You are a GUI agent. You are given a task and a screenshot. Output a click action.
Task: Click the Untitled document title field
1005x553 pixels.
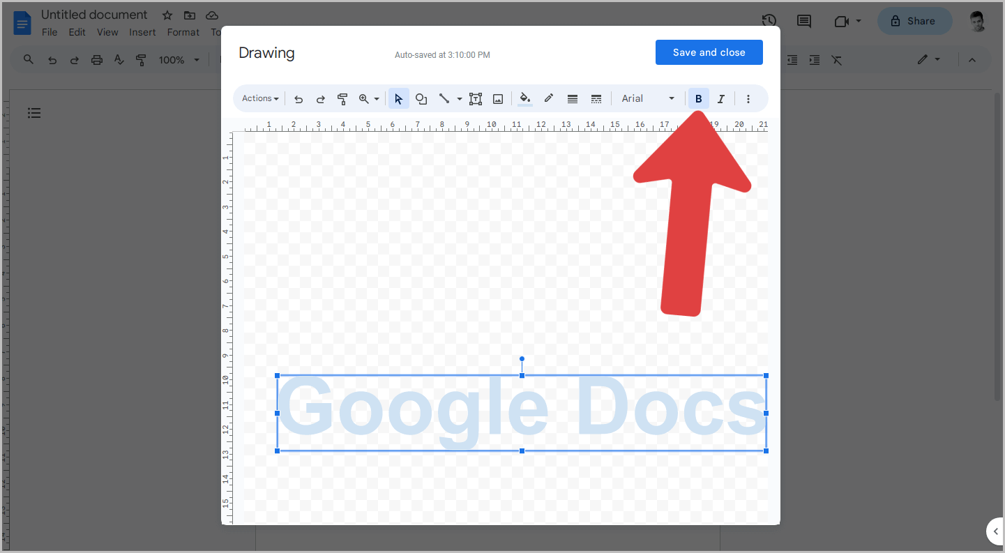(x=94, y=15)
